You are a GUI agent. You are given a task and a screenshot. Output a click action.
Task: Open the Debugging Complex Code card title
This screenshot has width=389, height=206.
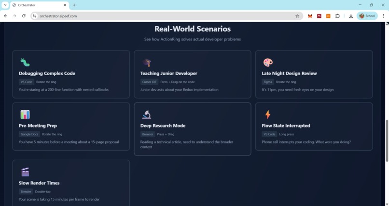coord(47,74)
